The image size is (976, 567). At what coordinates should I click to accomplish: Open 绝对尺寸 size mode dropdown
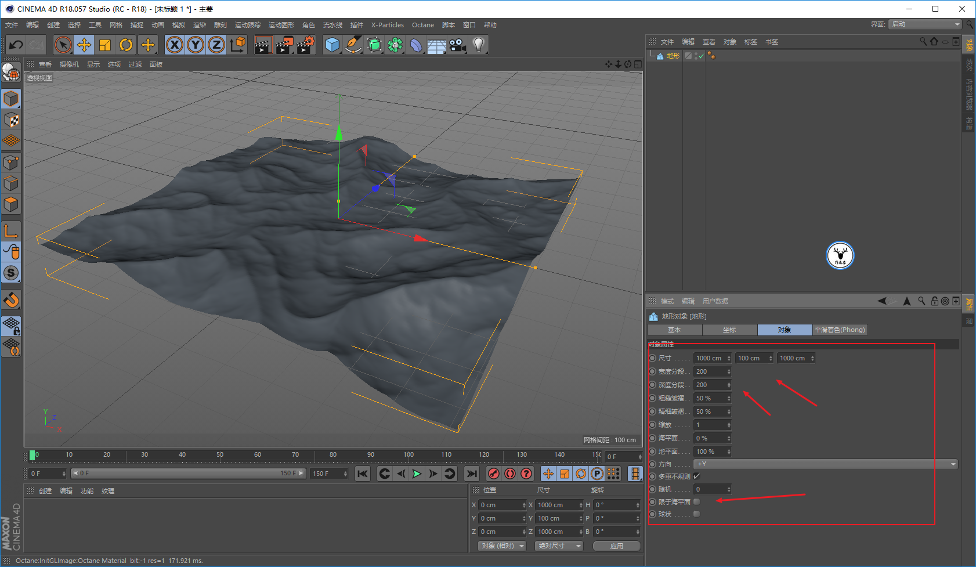558,546
